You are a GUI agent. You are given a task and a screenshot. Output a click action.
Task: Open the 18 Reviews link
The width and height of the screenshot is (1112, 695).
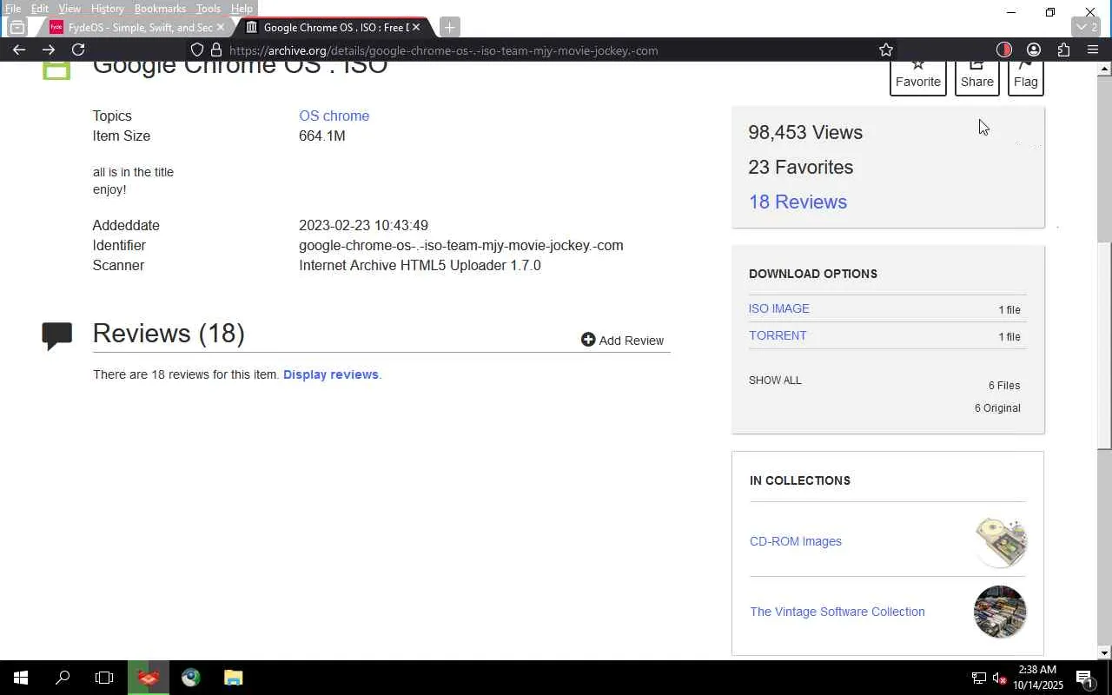tap(798, 202)
